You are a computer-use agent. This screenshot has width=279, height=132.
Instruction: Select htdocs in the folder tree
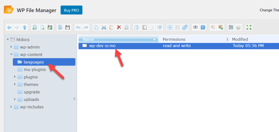pyautogui.click(x=23, y=40)
